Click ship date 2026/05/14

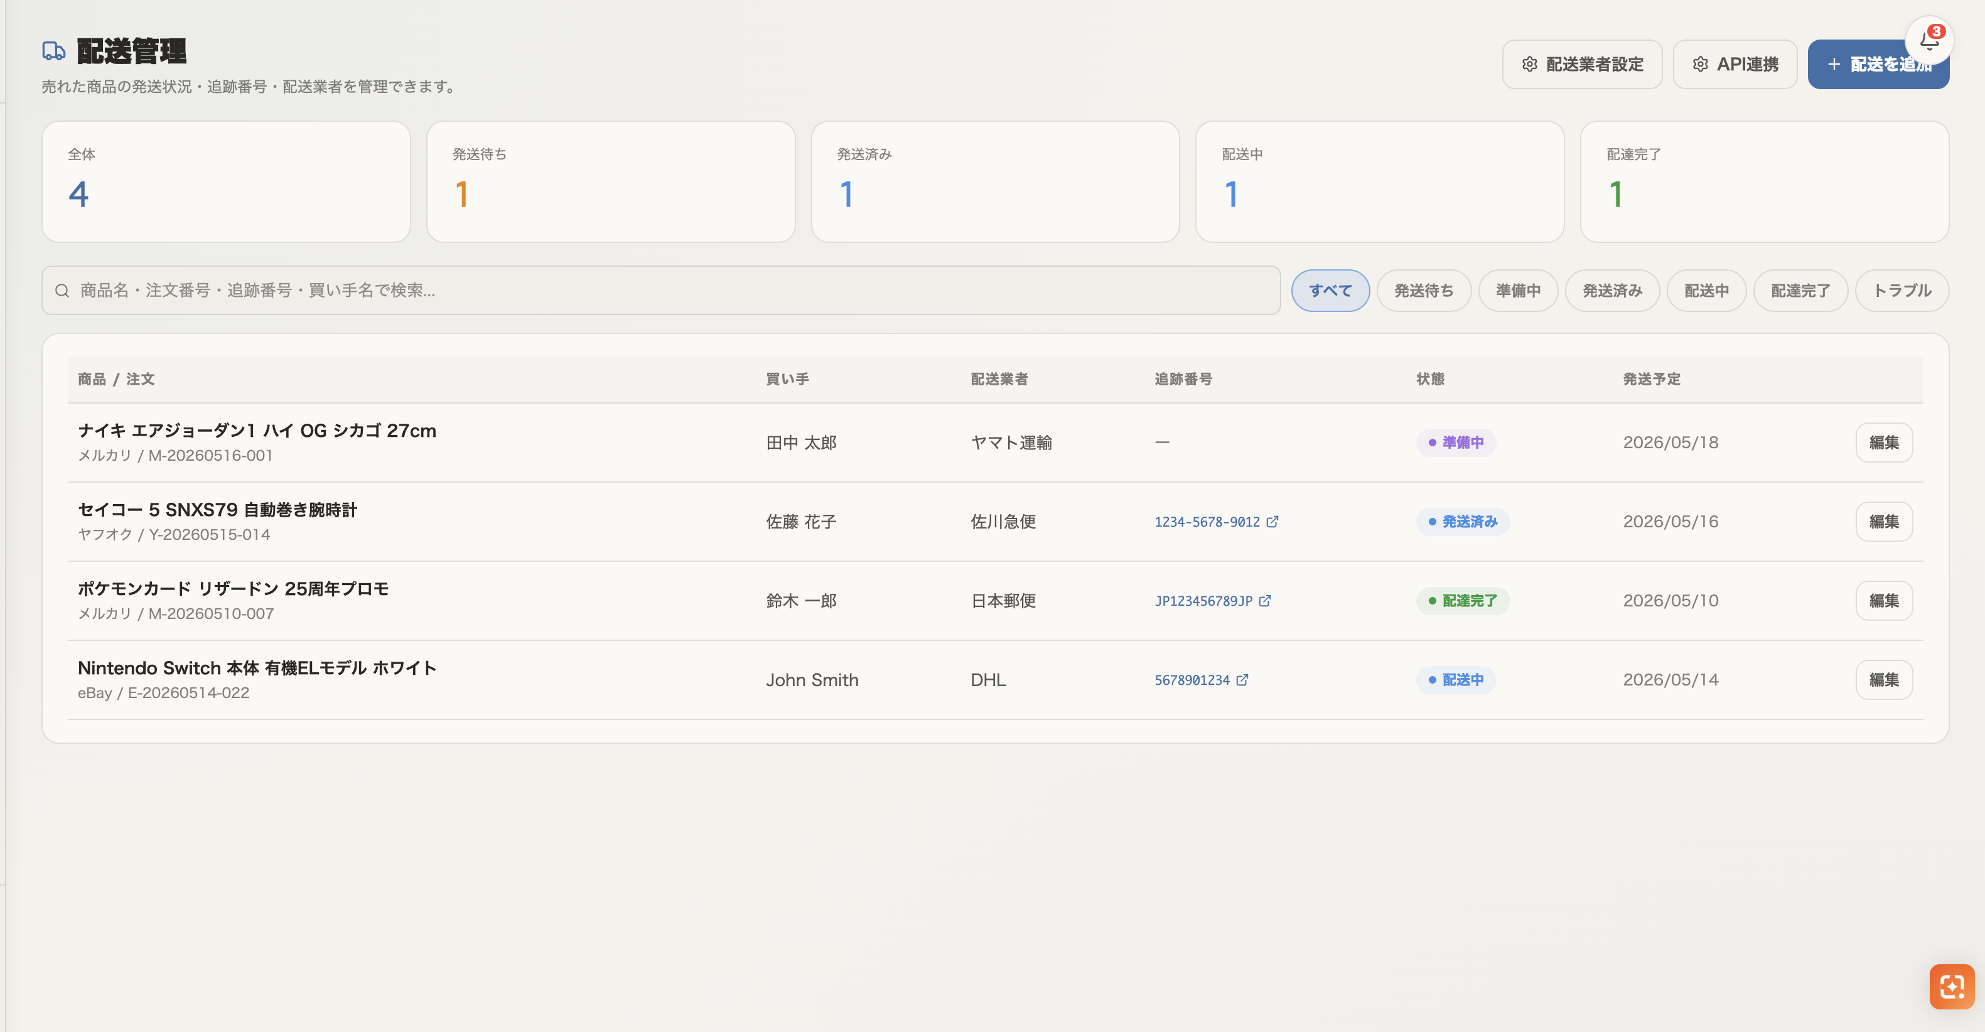point(1670,680)
